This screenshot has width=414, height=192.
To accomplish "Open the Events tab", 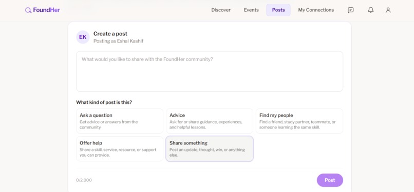I will coord(251,10).
